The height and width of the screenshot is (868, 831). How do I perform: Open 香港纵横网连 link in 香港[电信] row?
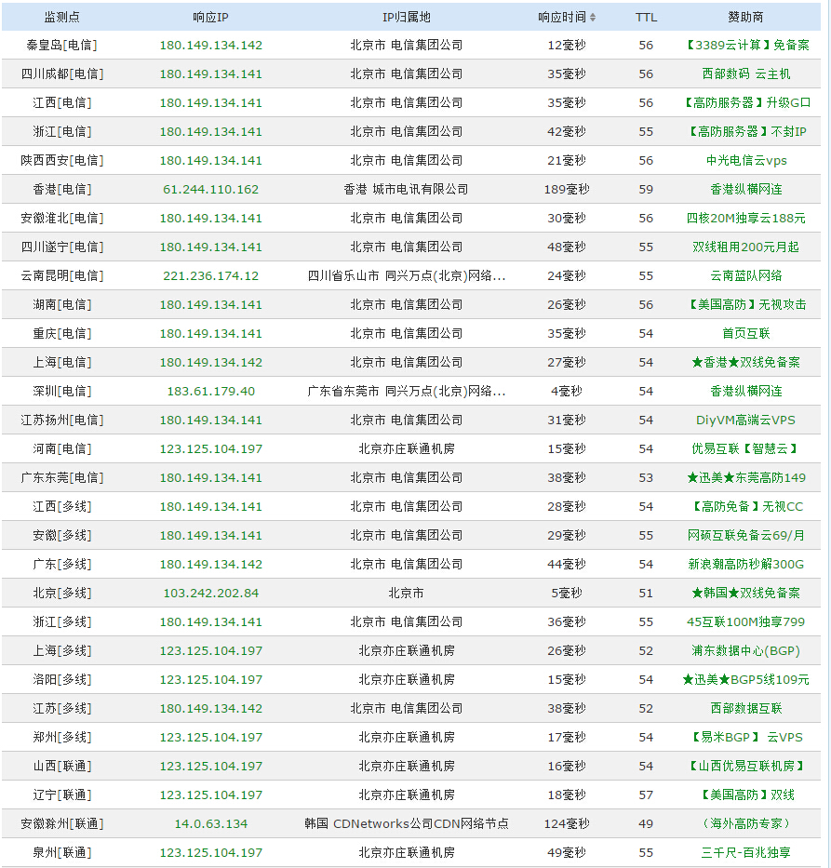[745, 189]
